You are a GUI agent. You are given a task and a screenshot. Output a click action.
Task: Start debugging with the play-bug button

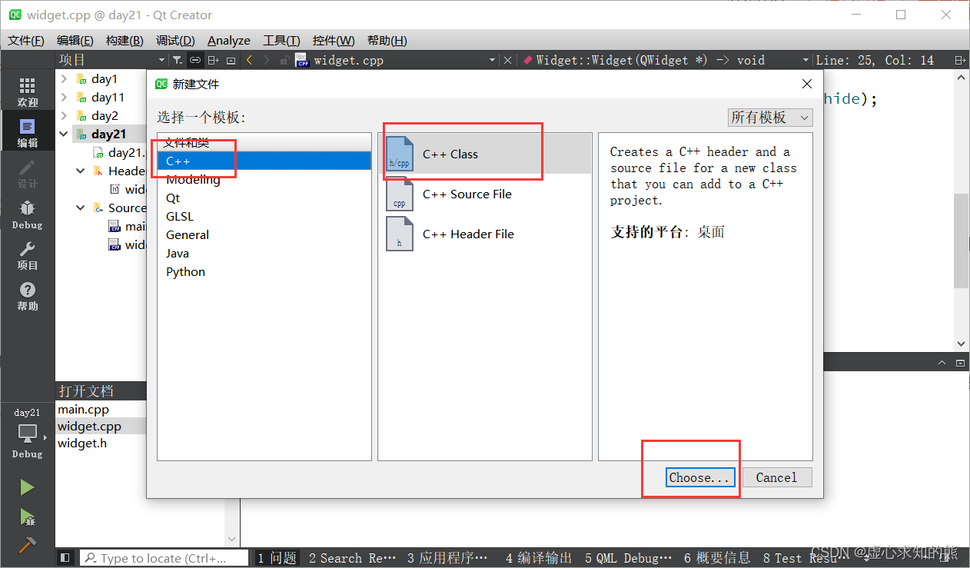point(27,517)
